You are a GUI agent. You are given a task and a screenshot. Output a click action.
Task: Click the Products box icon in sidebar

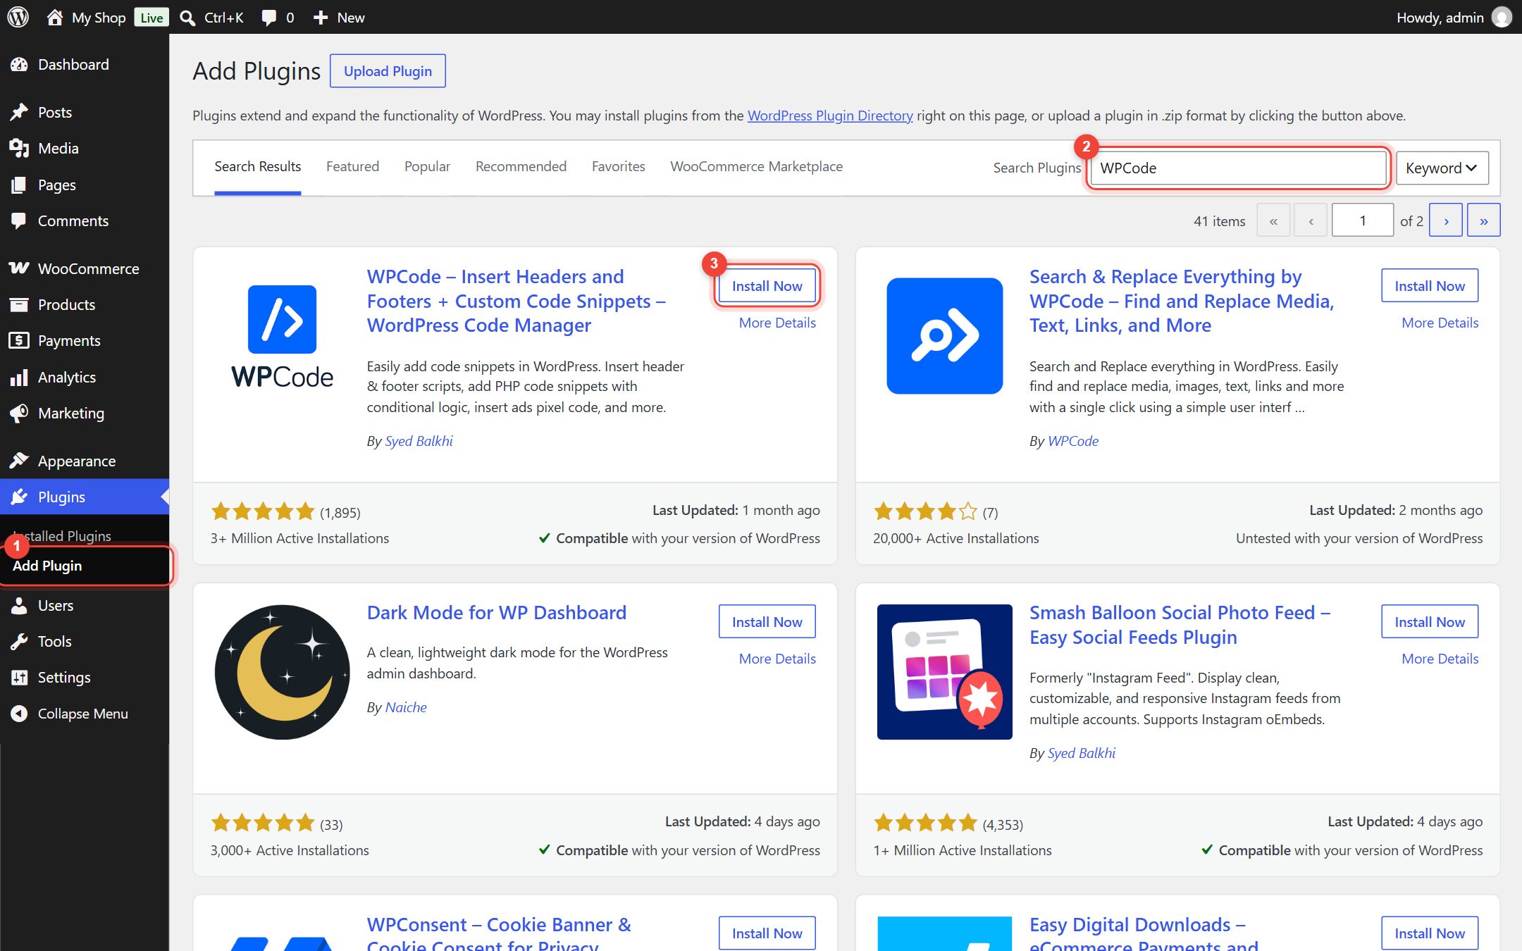tap(19, 304)
